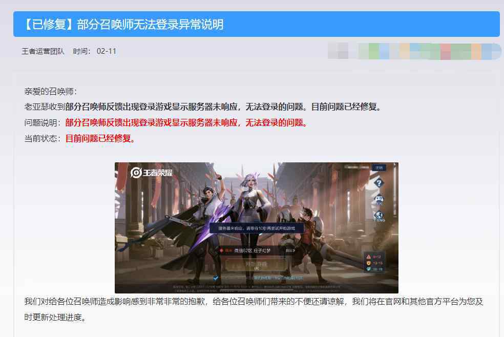Click the 王者荣耀 logo in the image
This screenshot has width=504, height=337.
click(x=151, y=173)
